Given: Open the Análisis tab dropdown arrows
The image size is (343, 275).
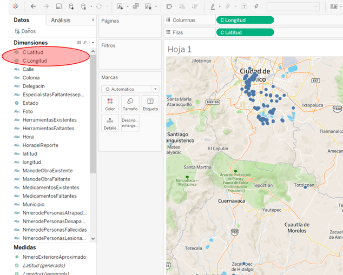Looking at the screenshot, I should (x=93, y=20).
